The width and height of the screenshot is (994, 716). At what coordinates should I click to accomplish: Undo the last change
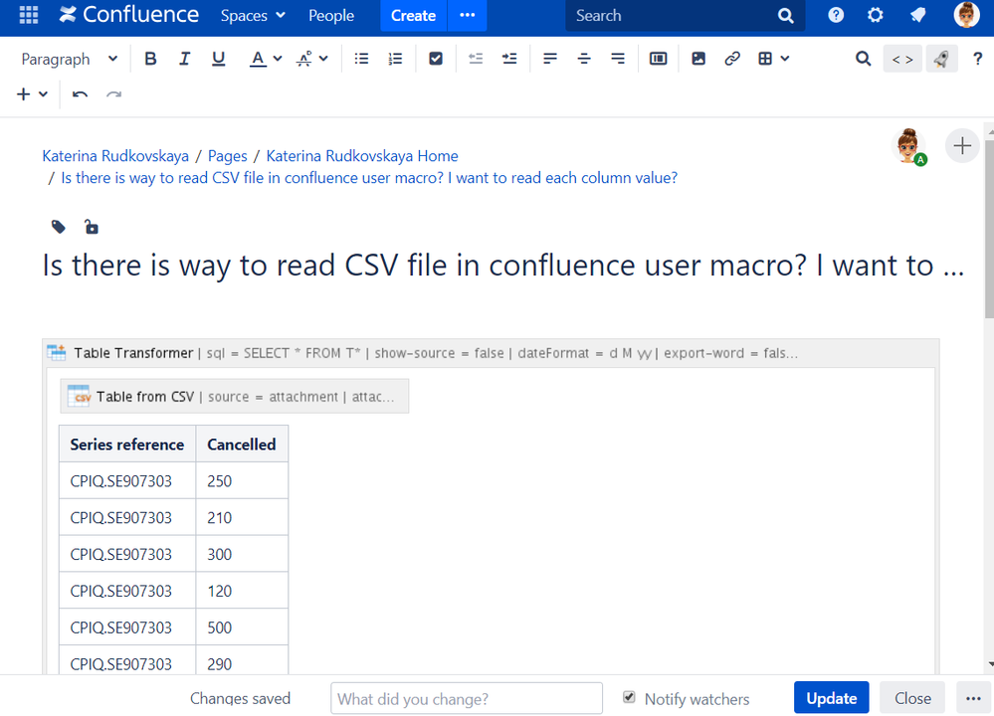(80, 94)
